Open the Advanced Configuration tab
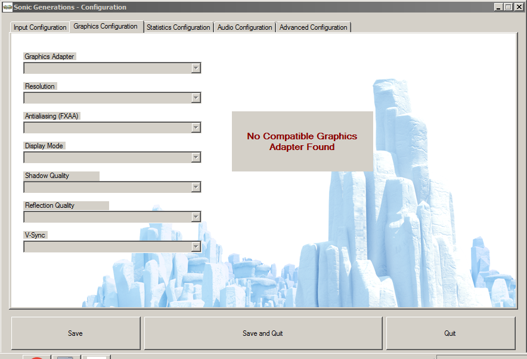Screen dimensions: 527x359 pos(313,27)
